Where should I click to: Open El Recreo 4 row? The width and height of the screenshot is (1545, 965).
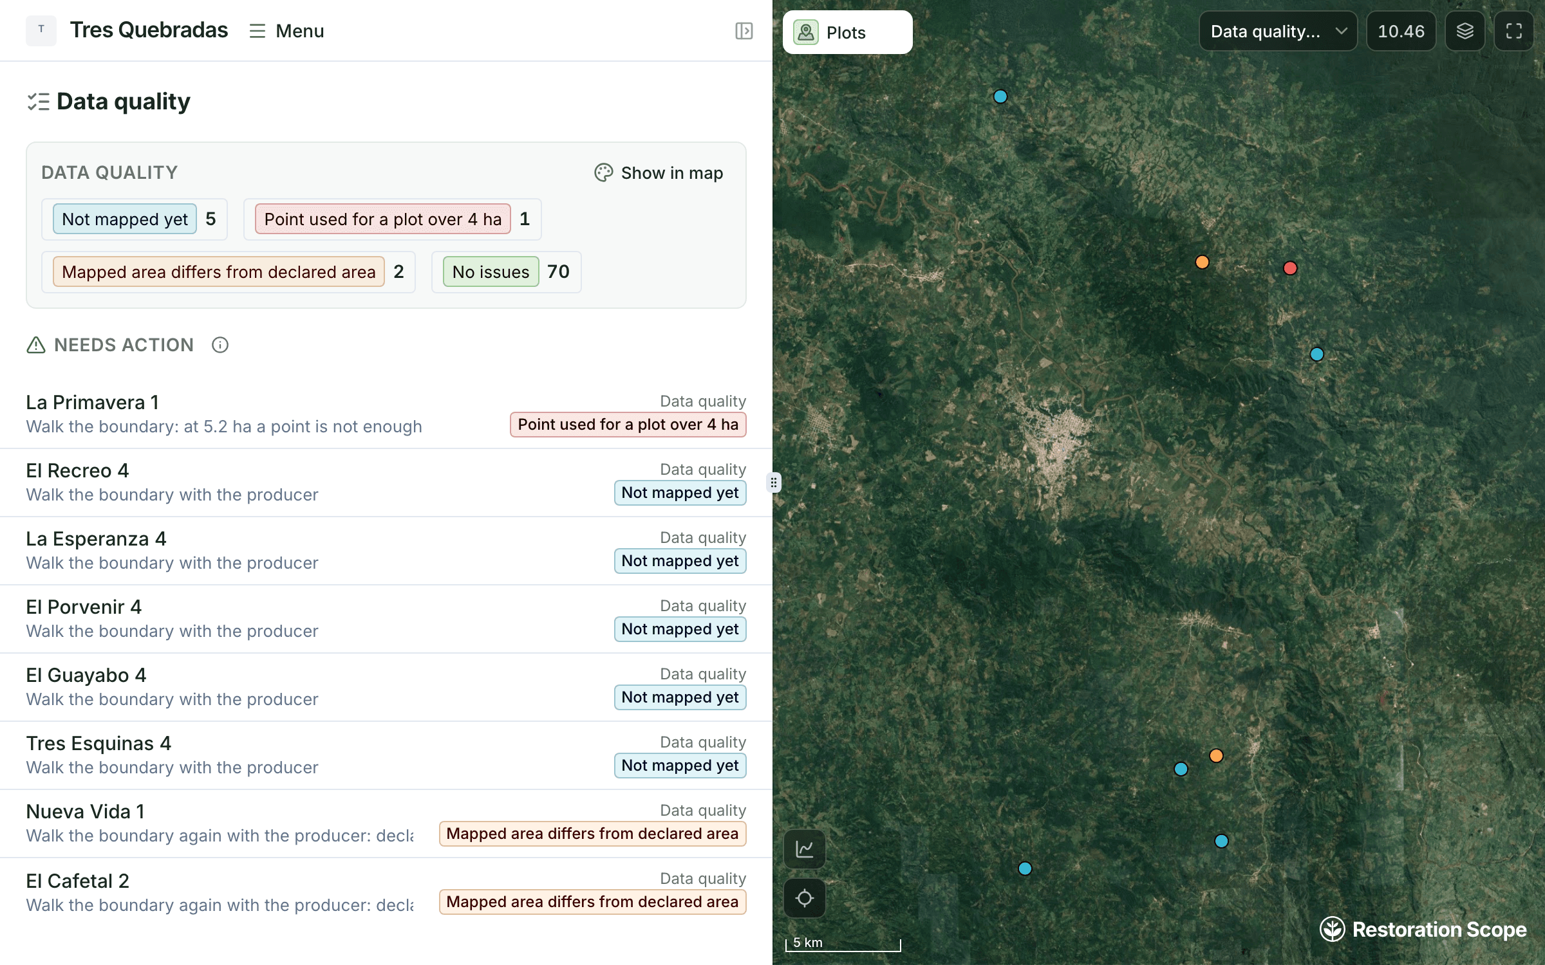click(386, 482)
